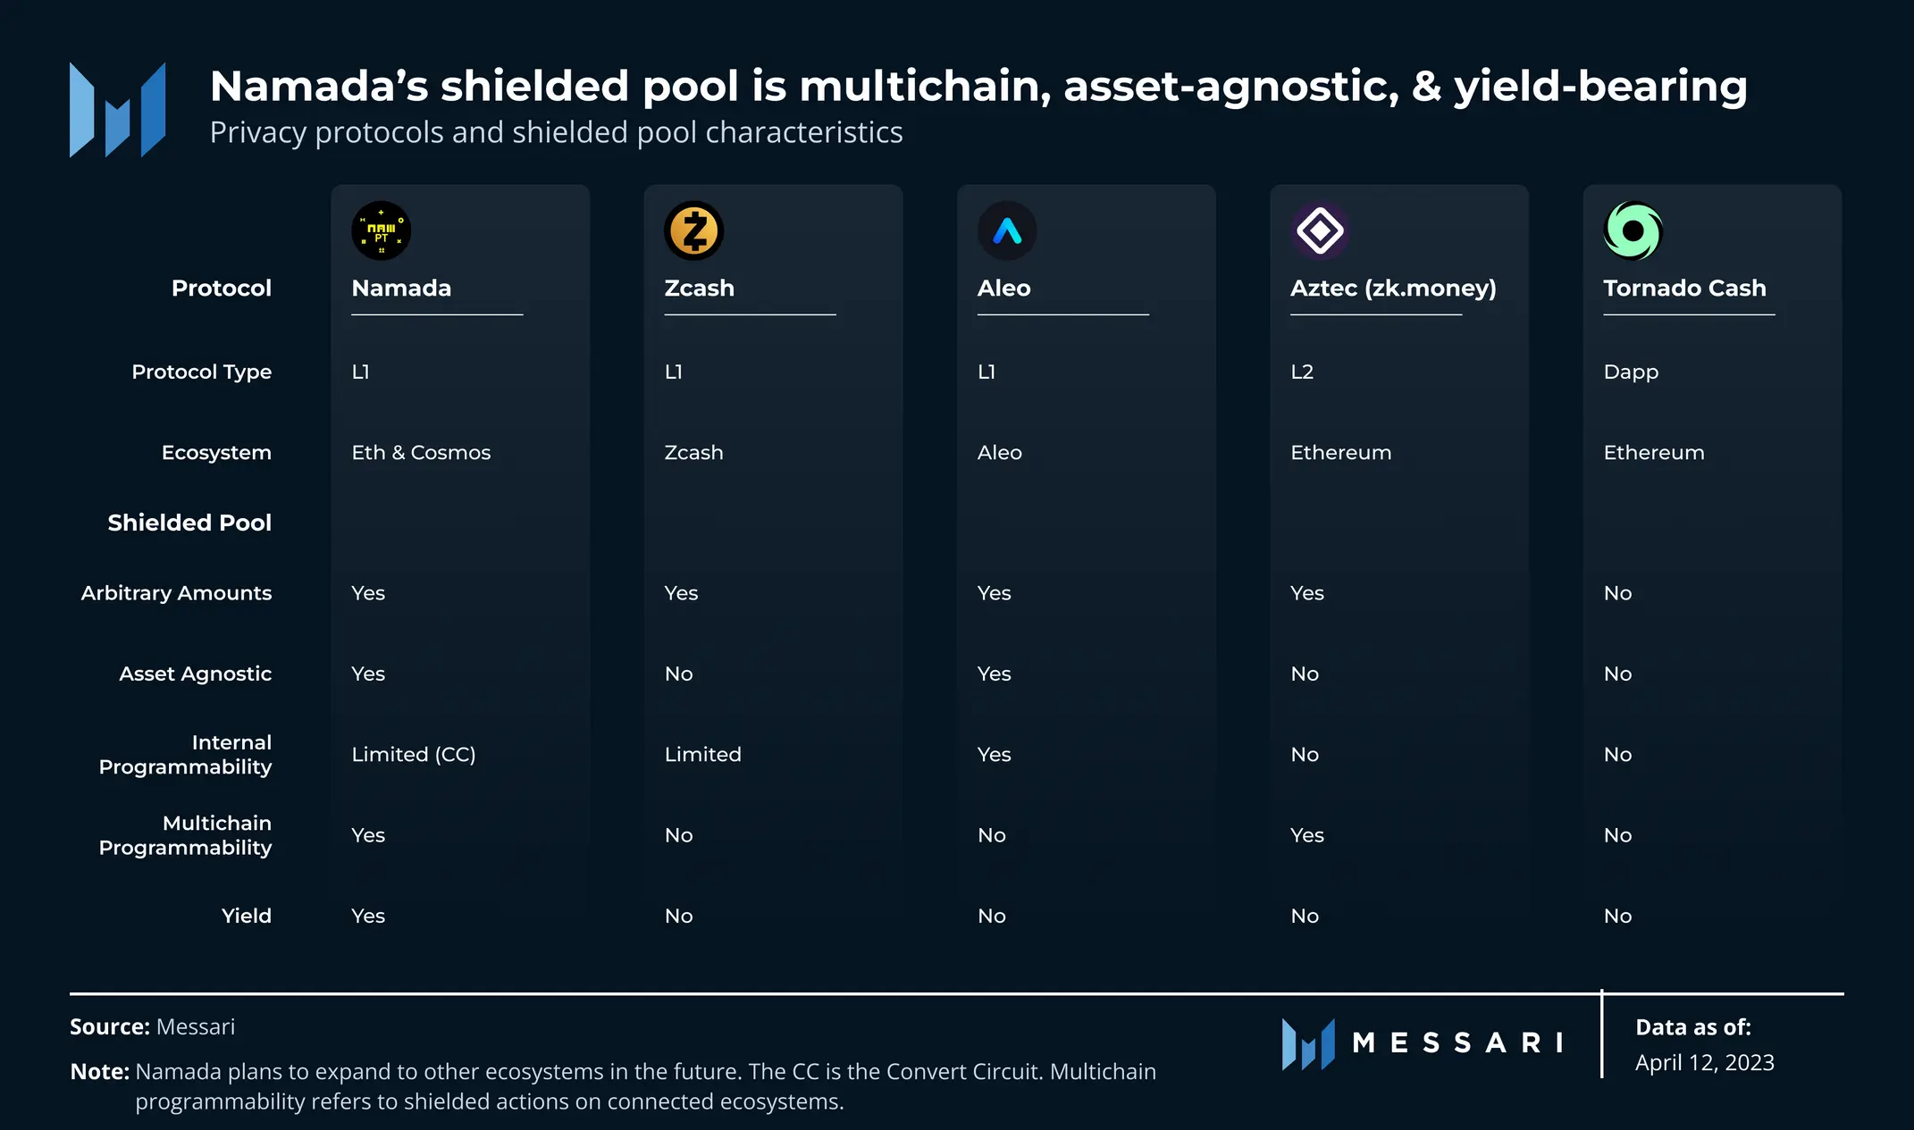
Task: Click Namada's "Limited (CC)" cell
Action: click(x=413, y=755)
